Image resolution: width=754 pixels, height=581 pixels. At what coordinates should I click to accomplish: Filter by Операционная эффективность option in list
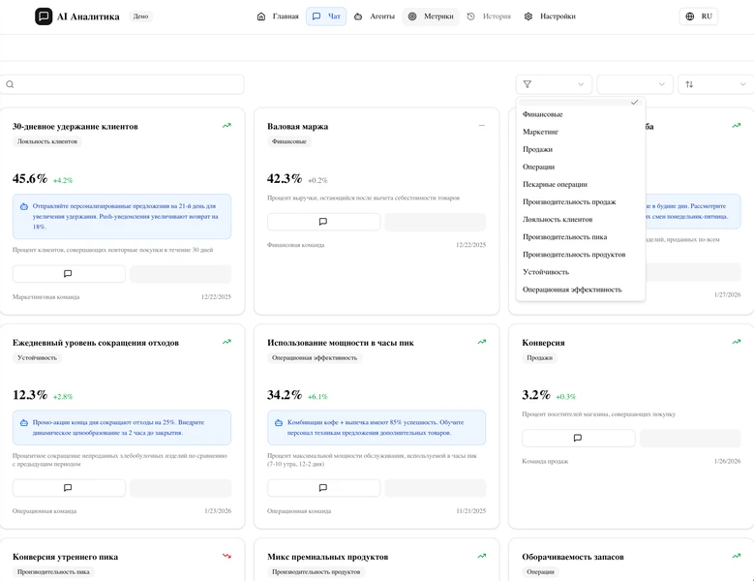pyautogui.click(x=581, y=290)
